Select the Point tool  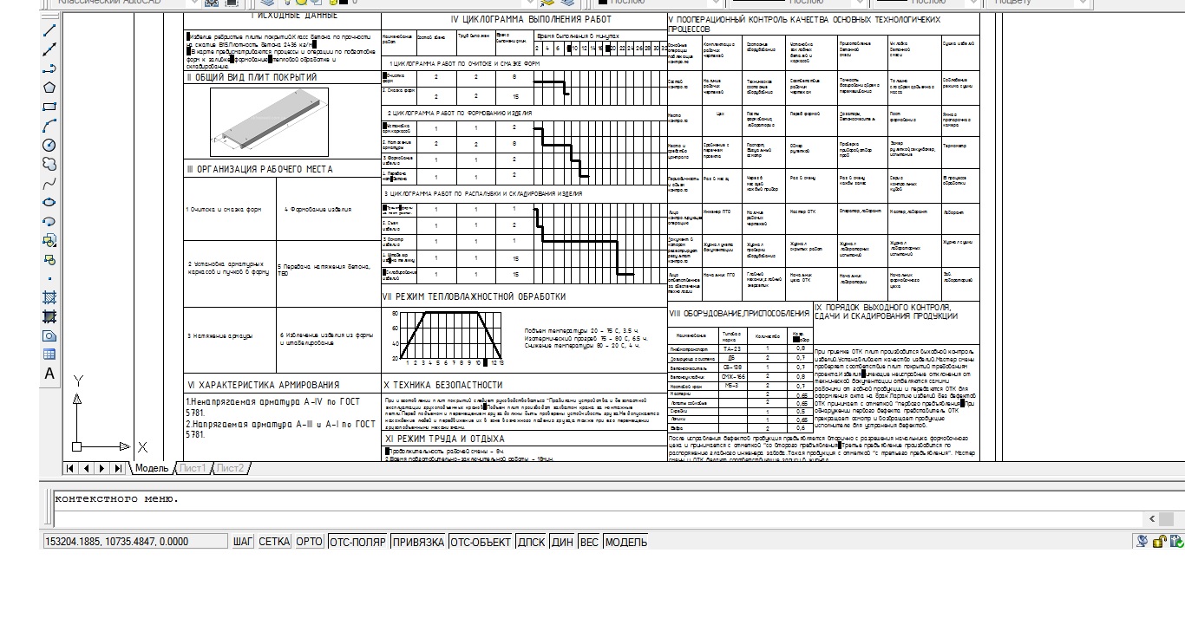pos(49,278)
